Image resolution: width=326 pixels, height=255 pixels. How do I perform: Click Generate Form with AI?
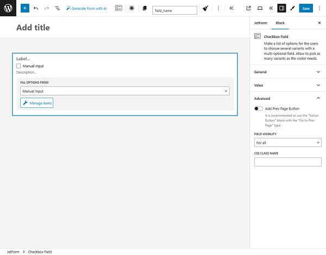(x=86, y=8)
